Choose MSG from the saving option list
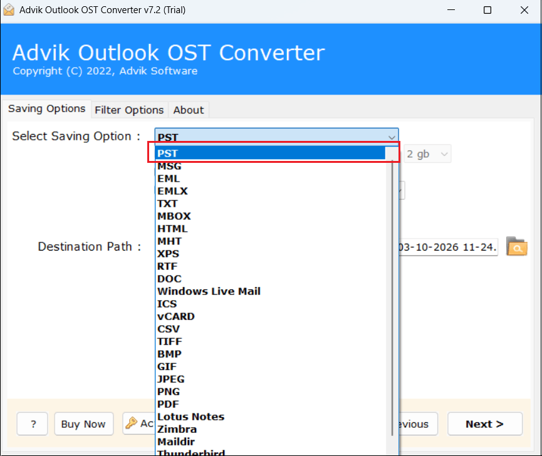The height and width of the screenshot is (456, 542). pyautogui.click(x=271, y=166)
